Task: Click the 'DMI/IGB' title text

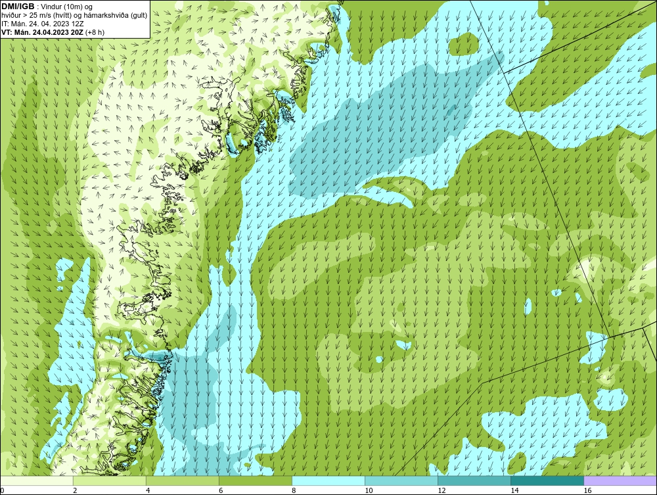Action: click(18, 7)
